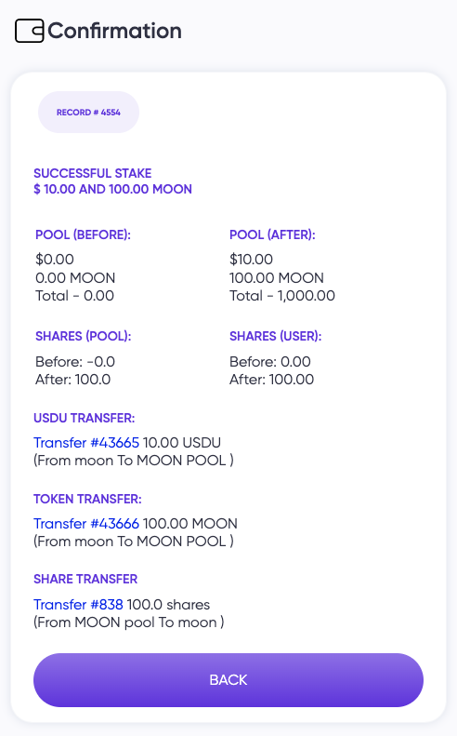This screenshot has width=457, height=736.
Task: Click the POOL (BEFORE) label
Action: click(83, 234)
